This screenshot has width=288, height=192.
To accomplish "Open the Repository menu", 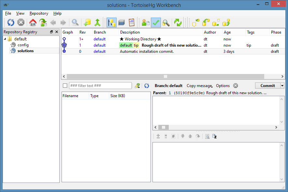I will tap(39, 13).
